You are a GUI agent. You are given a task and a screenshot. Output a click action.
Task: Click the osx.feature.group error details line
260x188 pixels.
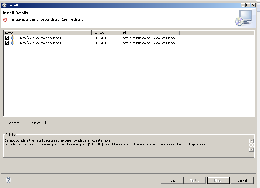(106, 144)
